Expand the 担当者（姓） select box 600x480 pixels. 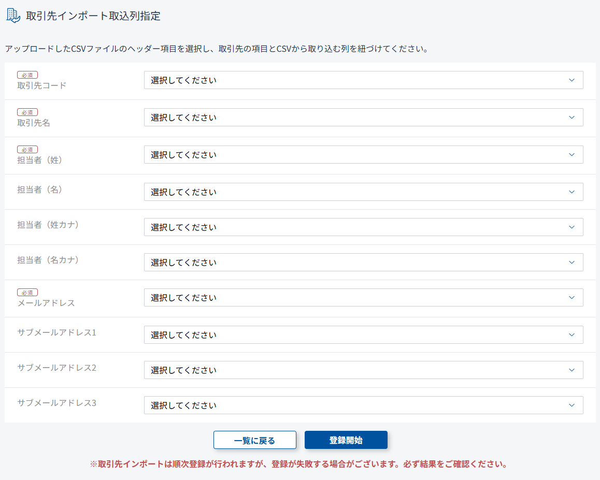363,155
